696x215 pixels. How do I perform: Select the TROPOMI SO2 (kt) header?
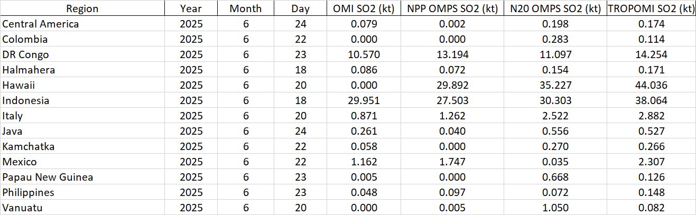(651, 8)
